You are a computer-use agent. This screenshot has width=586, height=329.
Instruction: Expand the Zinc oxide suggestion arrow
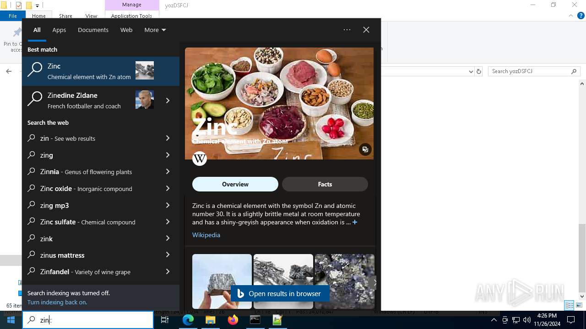coord(168,188)
